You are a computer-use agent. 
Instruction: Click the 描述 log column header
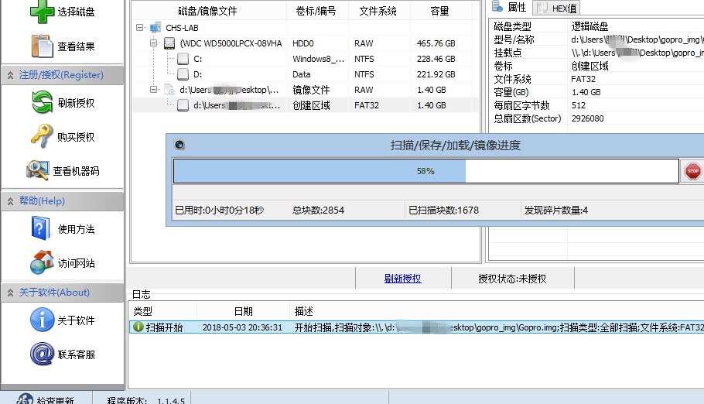click(304, 311)
